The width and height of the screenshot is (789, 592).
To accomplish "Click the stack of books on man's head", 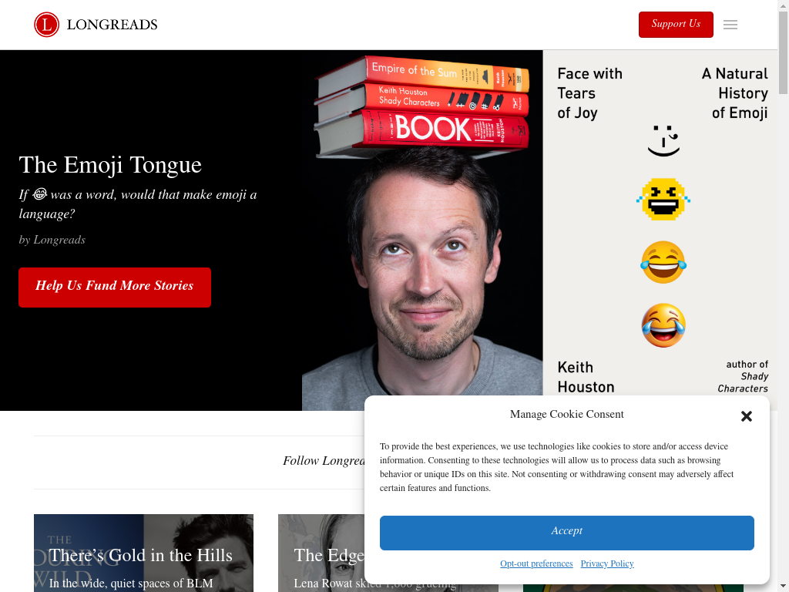I will (x=423, y=105).
